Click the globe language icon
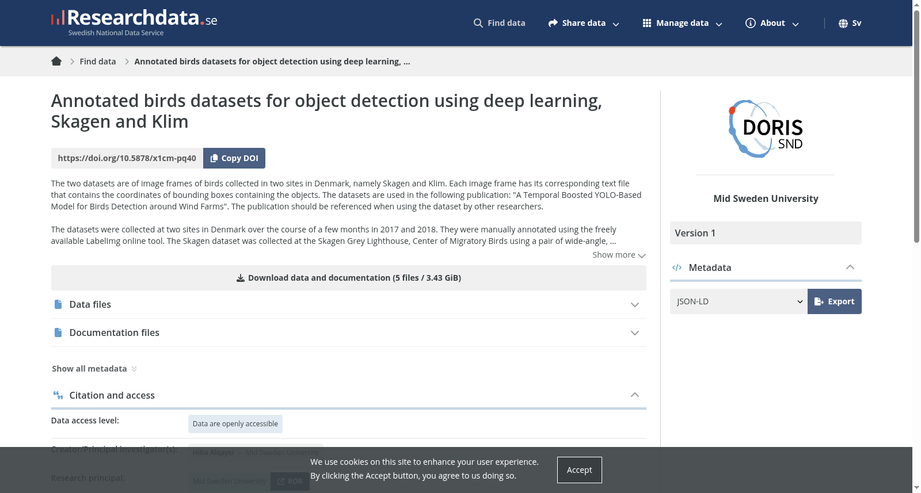The width and height of the screenshot is (921, 493). [x=843, y=23]
